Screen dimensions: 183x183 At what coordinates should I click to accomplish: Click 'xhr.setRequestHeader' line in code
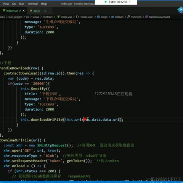48,161
